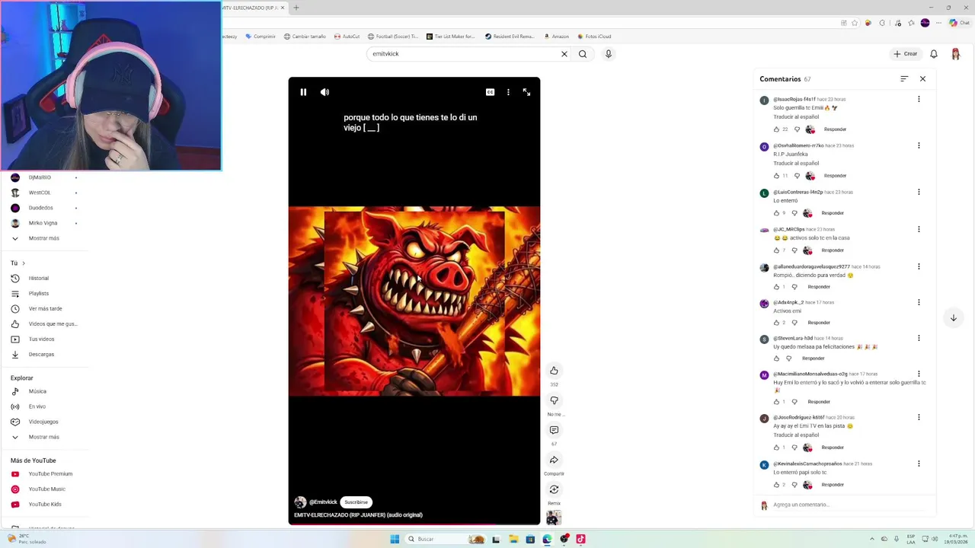Pause the Shorts video
Image resolution: width=975 pixels, height=548 pixels.
pyautogui.click(x=303, y=92)
